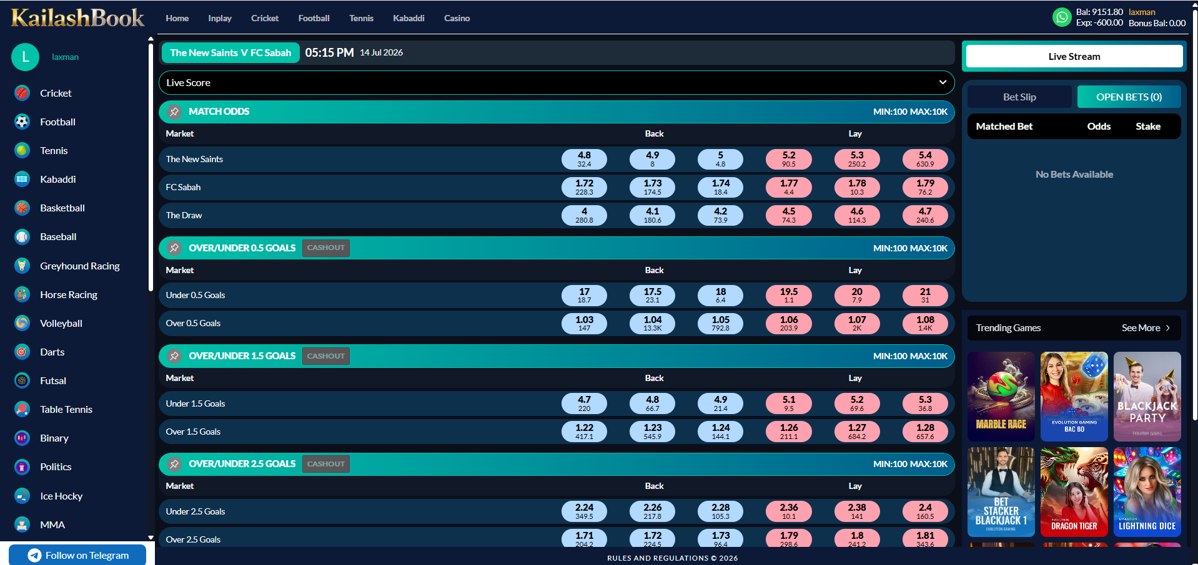Click laxman username in header
The image size is (1198, 565).
(1142, 12)
